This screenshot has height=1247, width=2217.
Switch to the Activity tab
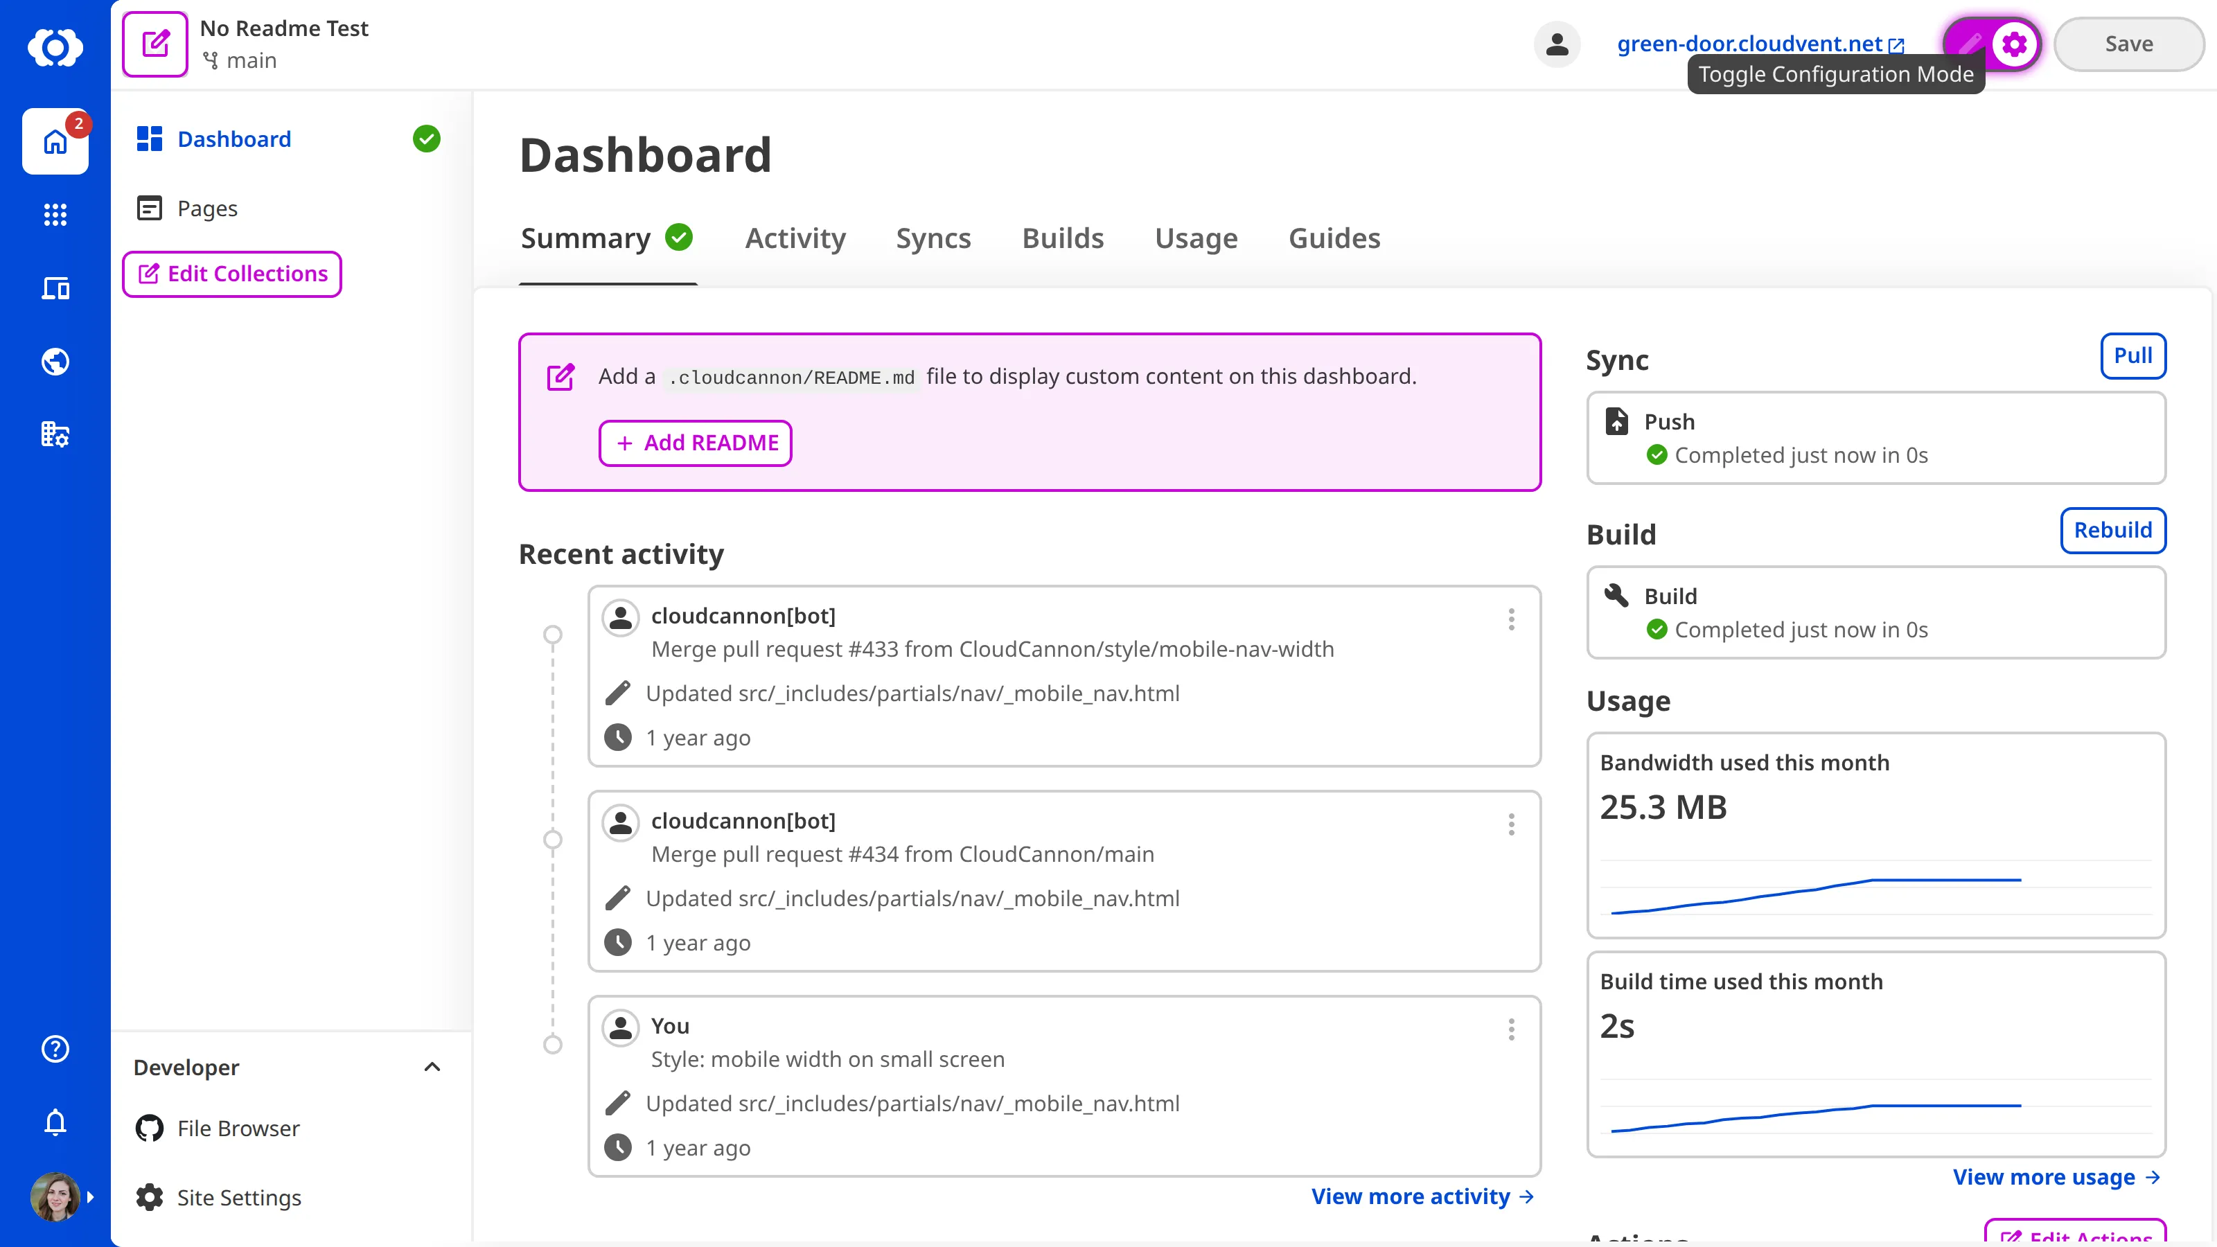click(795, 238)
